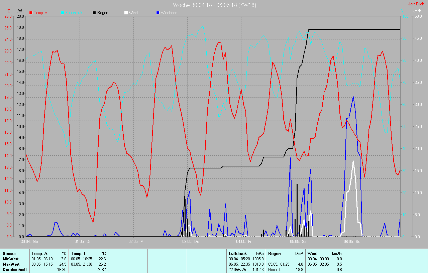Click the blue Windböen legend swatch
The width and height of the screenshot is (428, 273).
point(158,13)
